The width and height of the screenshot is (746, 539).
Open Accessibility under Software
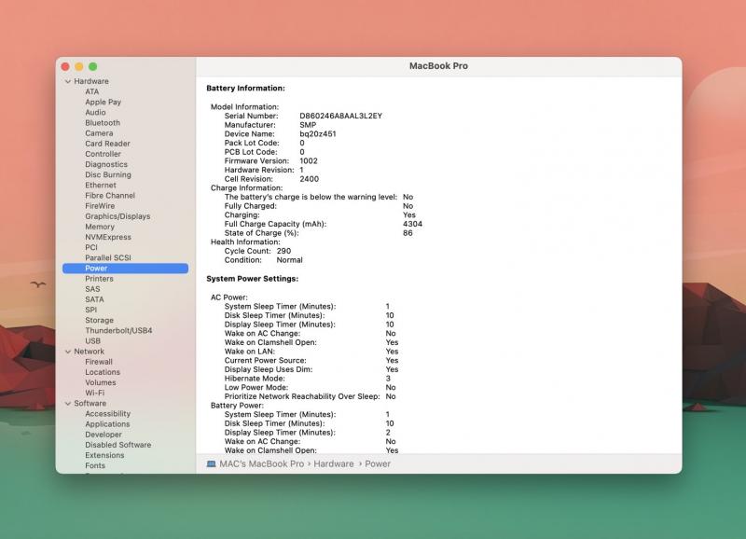(108, 414)
